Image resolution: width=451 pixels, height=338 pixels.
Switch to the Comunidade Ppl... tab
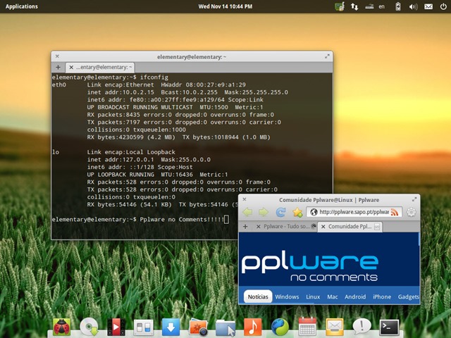[x=350, y=227]
